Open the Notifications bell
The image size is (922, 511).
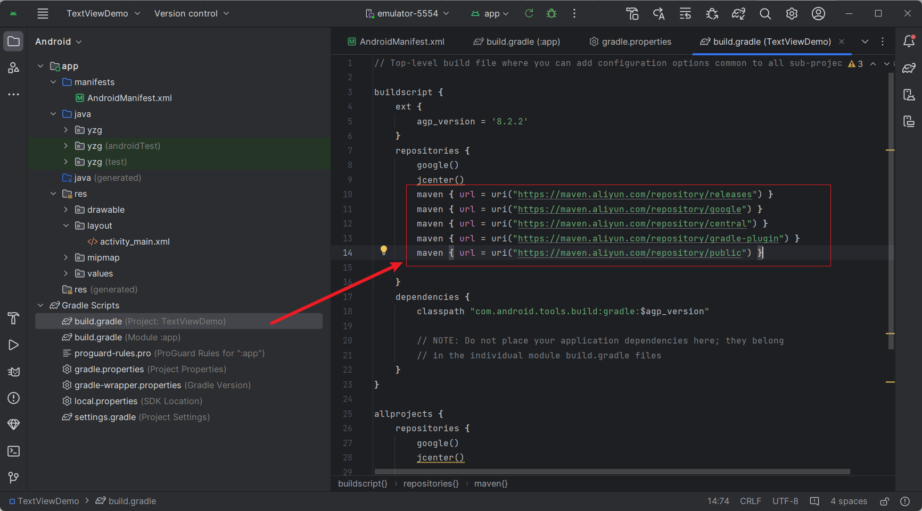point(909,41)
